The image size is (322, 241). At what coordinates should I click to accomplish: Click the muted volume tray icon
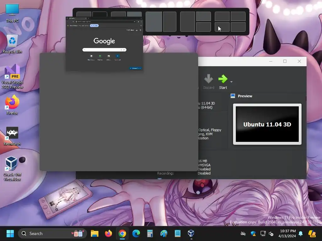coord(271,233)
